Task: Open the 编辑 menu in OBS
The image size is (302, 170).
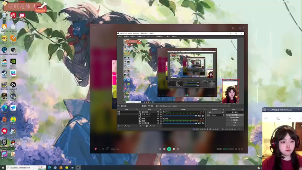Action: (126, 36)
